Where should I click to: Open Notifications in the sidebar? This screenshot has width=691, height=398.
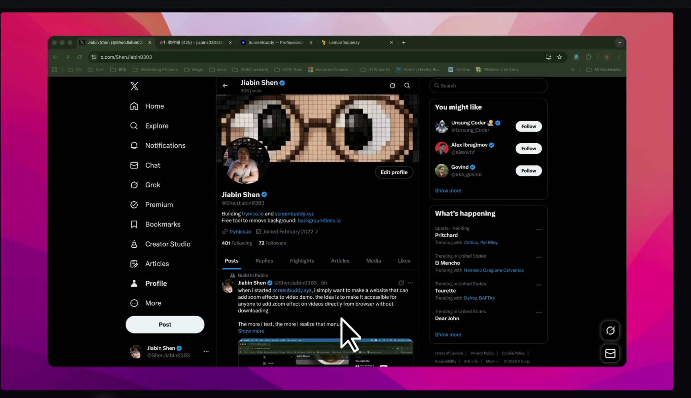157,145
